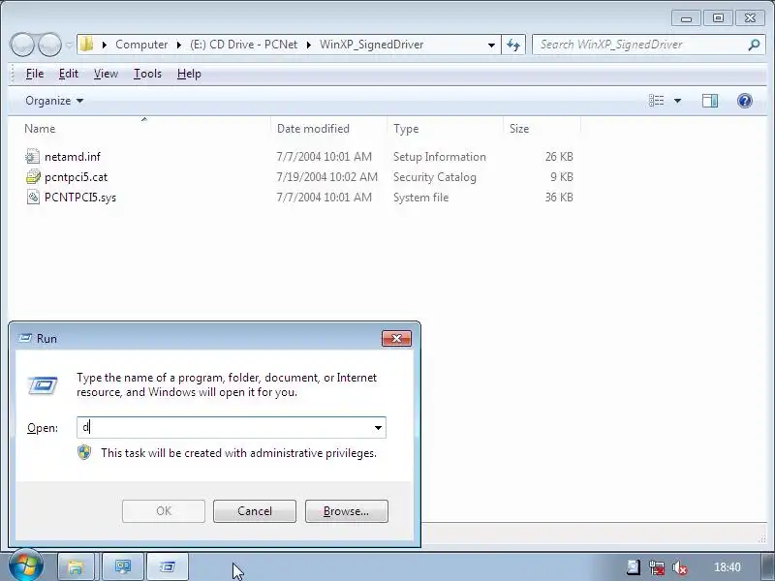Click the administrative shield icon

click(x=84, y=452)
